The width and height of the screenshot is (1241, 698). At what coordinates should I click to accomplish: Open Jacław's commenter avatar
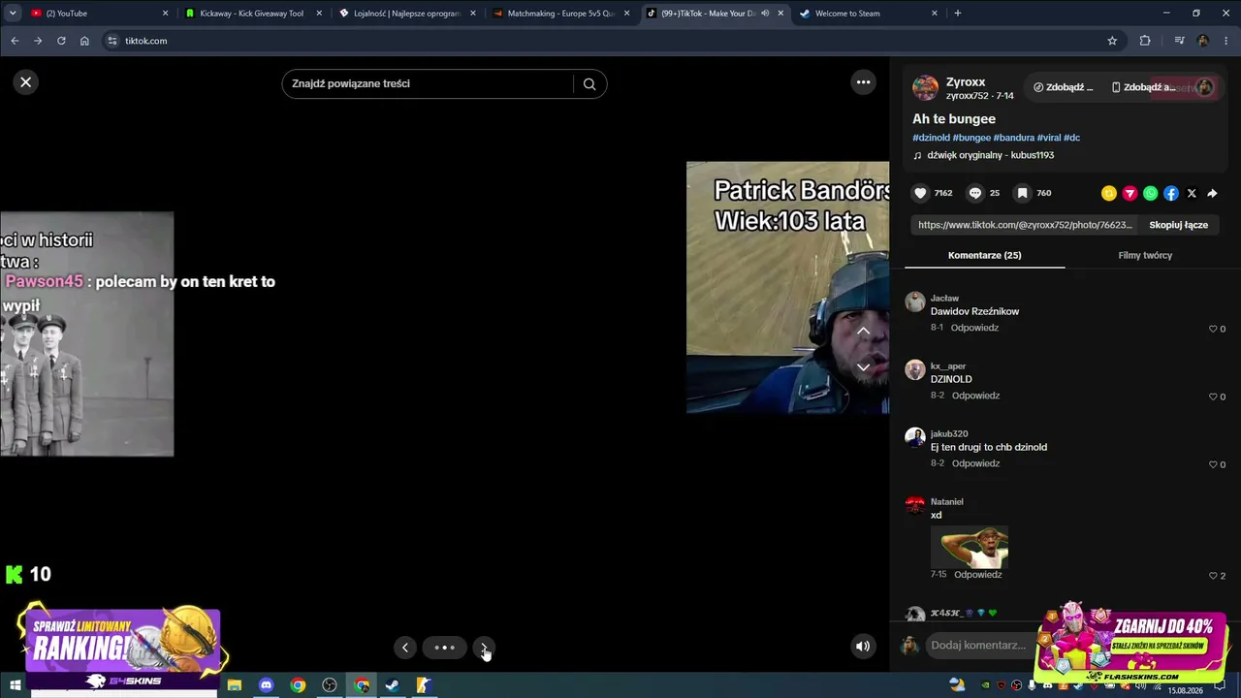point(915,301)
